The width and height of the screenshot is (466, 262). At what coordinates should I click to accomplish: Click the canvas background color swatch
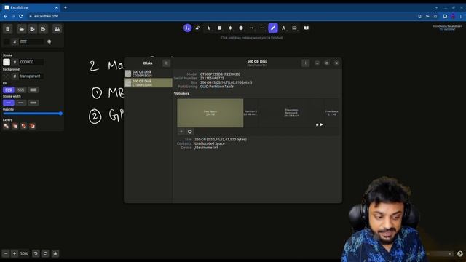click(7, 41)
